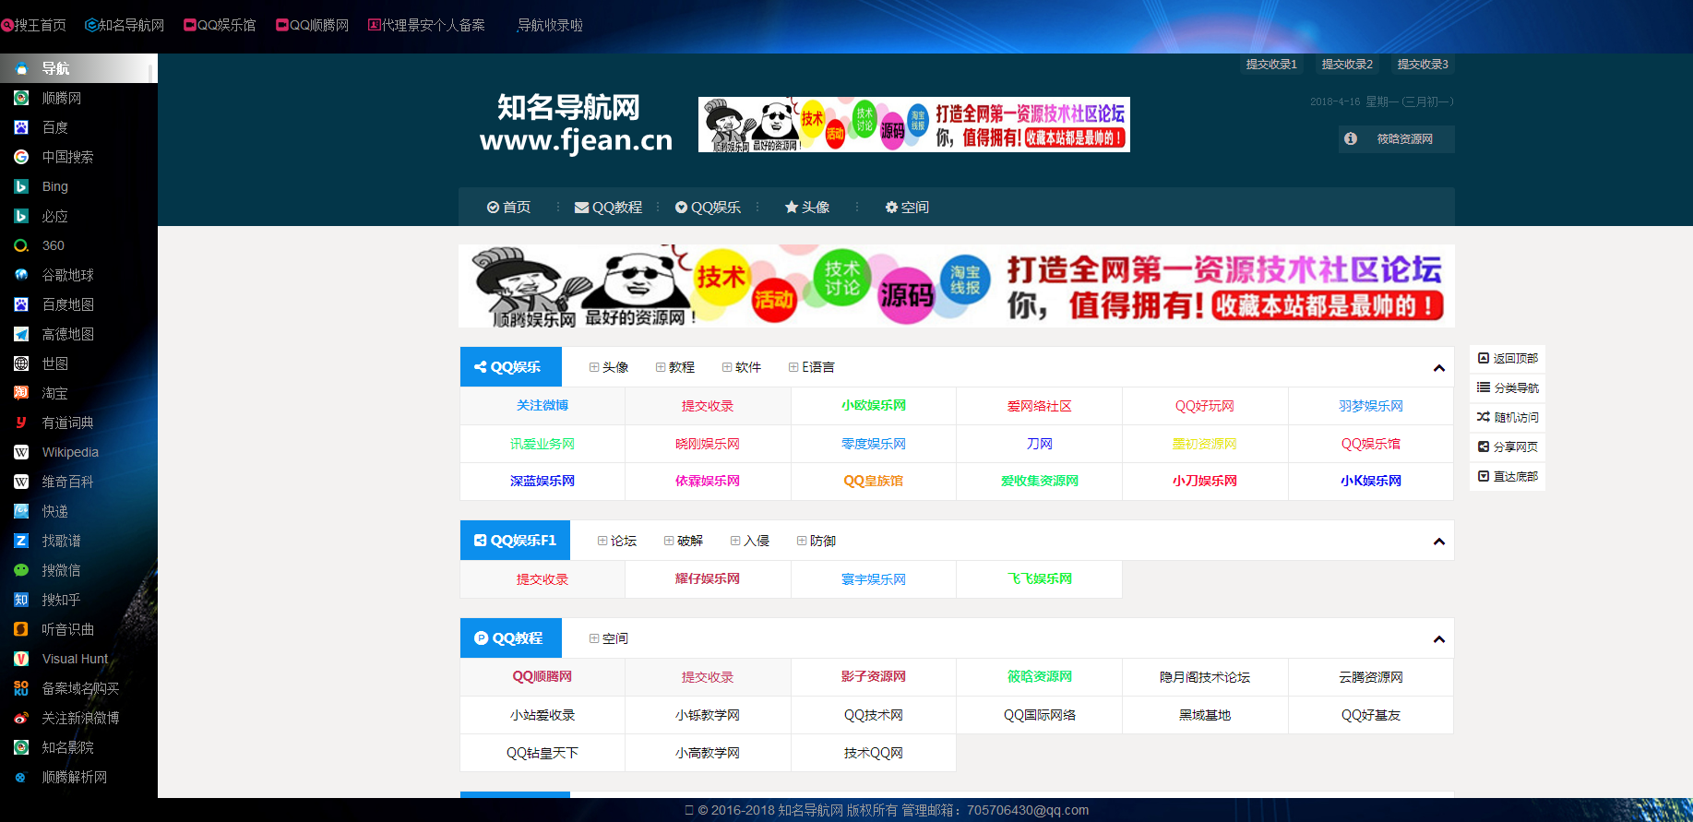Open 搜王首页 in top bar
Viewport: 1693px width, 822px height.
coord(34,25)
